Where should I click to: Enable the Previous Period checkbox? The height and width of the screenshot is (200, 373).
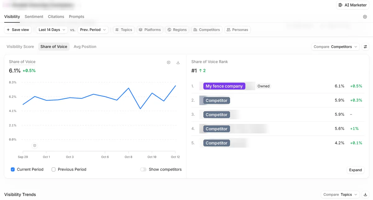point(53,170)
